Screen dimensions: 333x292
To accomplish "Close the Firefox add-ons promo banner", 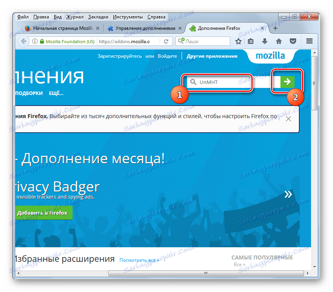I will coord(288,119).
